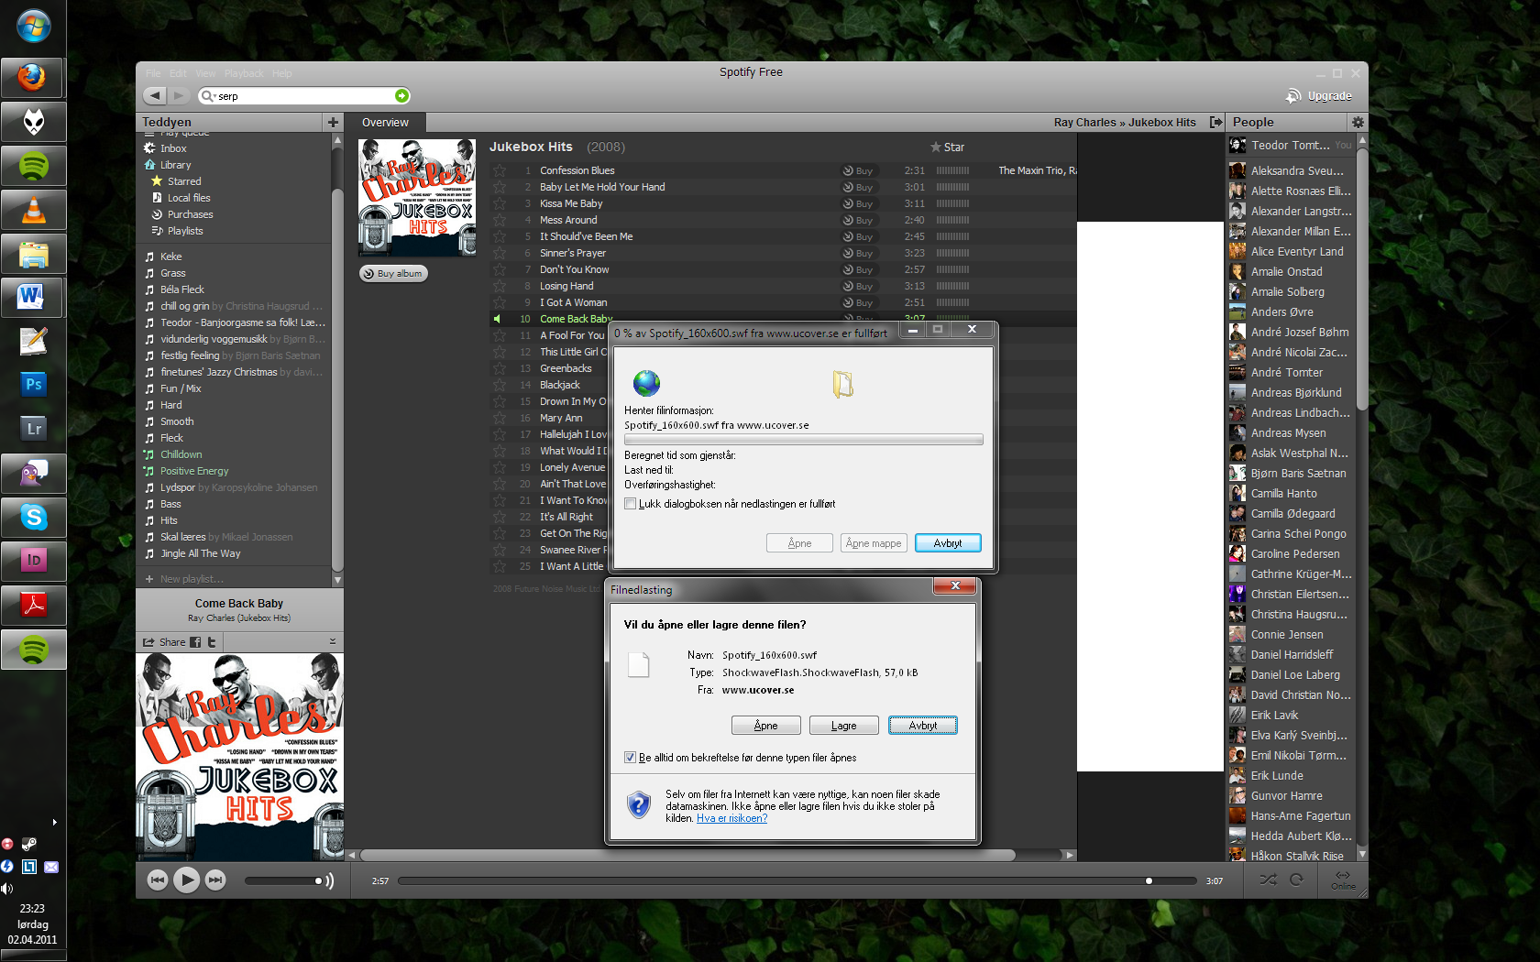This screenshot has height=962, width=1540.
Task: Go back with the Spotify back arrow
Action: [155, 95]
